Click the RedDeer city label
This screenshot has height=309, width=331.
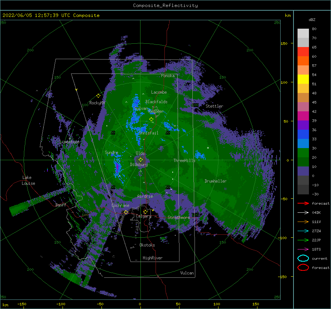pyautogui.click(x=156, y=111)
